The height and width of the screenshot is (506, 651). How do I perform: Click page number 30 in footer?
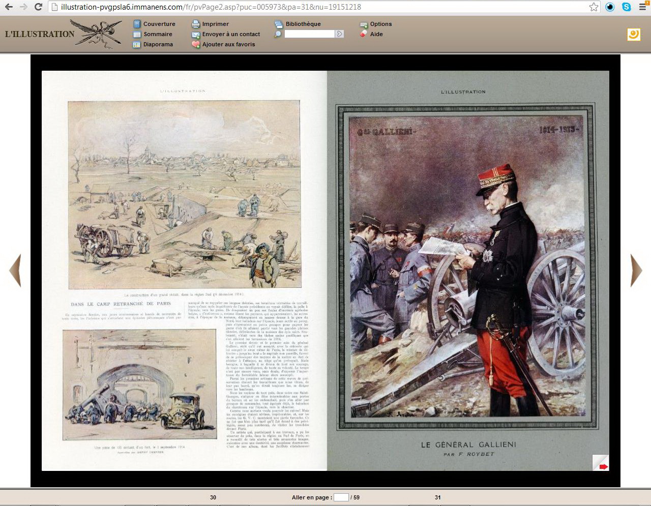[x=213, y=497]
